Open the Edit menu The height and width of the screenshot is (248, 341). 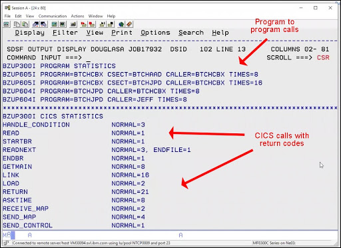coord(18,16)
